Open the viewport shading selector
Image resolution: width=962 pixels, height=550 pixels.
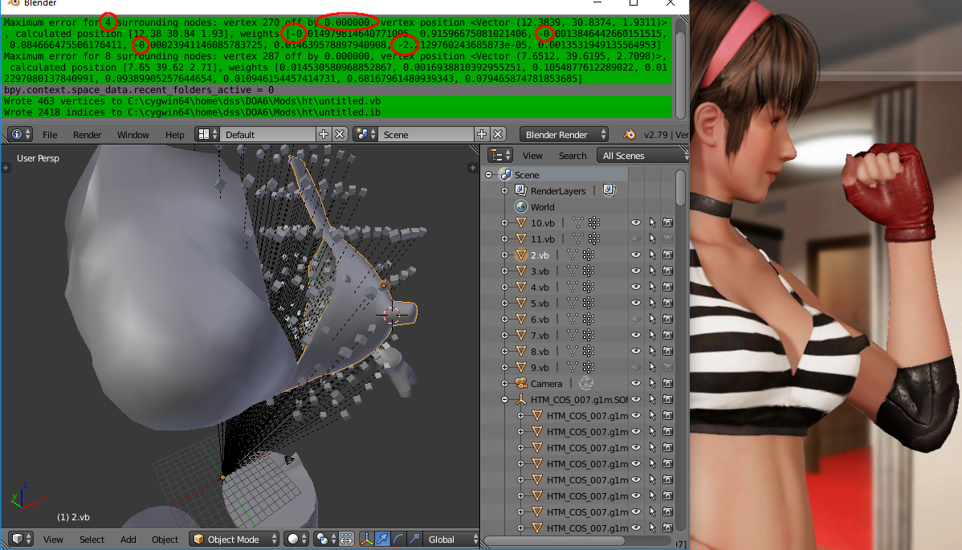(x=296, y=539)
